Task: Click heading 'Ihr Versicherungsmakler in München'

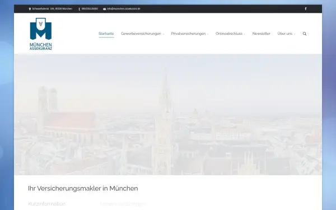Action: [x=83, y=188]
